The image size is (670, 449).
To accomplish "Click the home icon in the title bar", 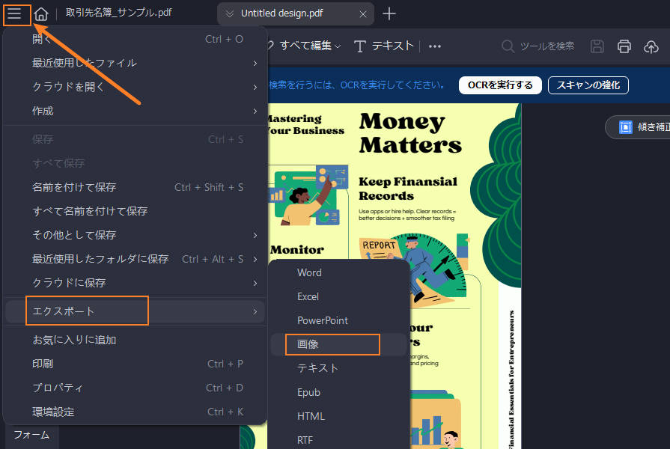I will click(x=40, y=13).
